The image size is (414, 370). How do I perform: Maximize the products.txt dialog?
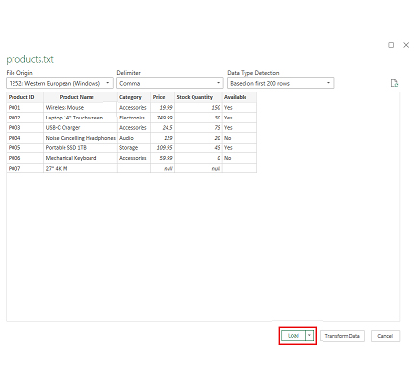(x=391, y=45)
